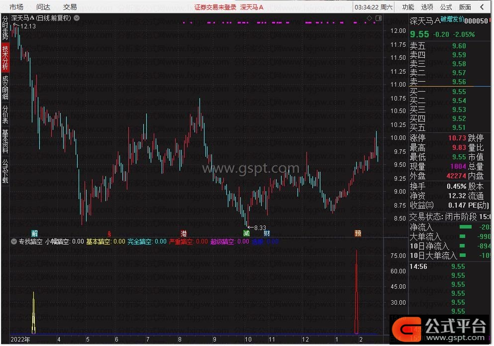Click the 港 event marker icon
This screenshot has width=494, height=346.
pyautogui.click(x=184, y=233)
